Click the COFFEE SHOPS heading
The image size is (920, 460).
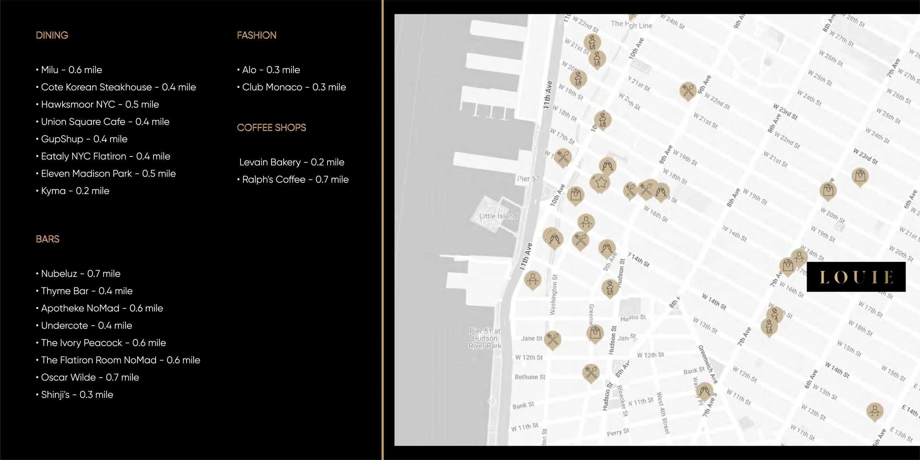pyautogui.click(x=271, y=128)
